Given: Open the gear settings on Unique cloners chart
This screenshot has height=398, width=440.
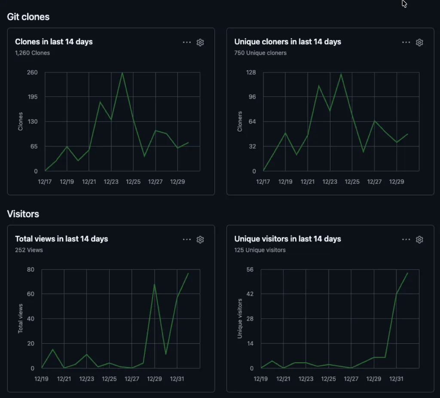Looking at the screenshot, I should coord(419,42).
